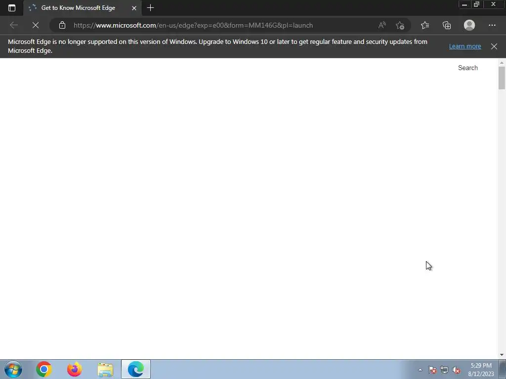Add this page to favorites
506x379 pixels.
(400, 25)
